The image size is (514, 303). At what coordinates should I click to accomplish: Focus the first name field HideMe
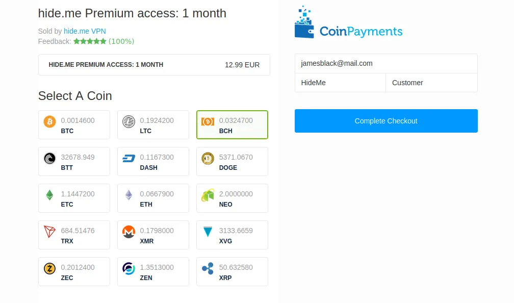pyautogui.click(x=340, y=83)
